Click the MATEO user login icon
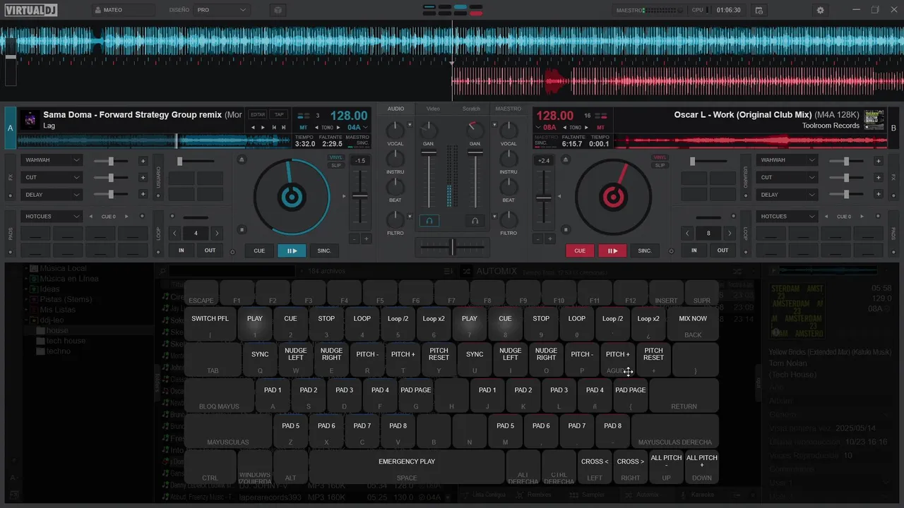Viewport: 904px width, 508px height. [x=98, y=11]
